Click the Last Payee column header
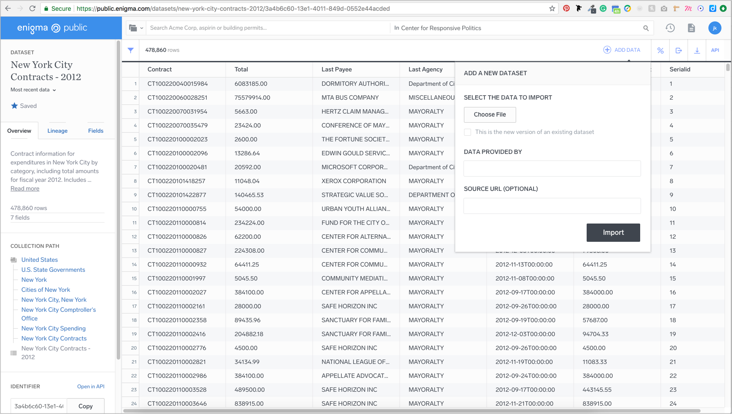Image resolution: width=732 pixels, height=414 pixels. pyautogui.click(x=356, y=69)
